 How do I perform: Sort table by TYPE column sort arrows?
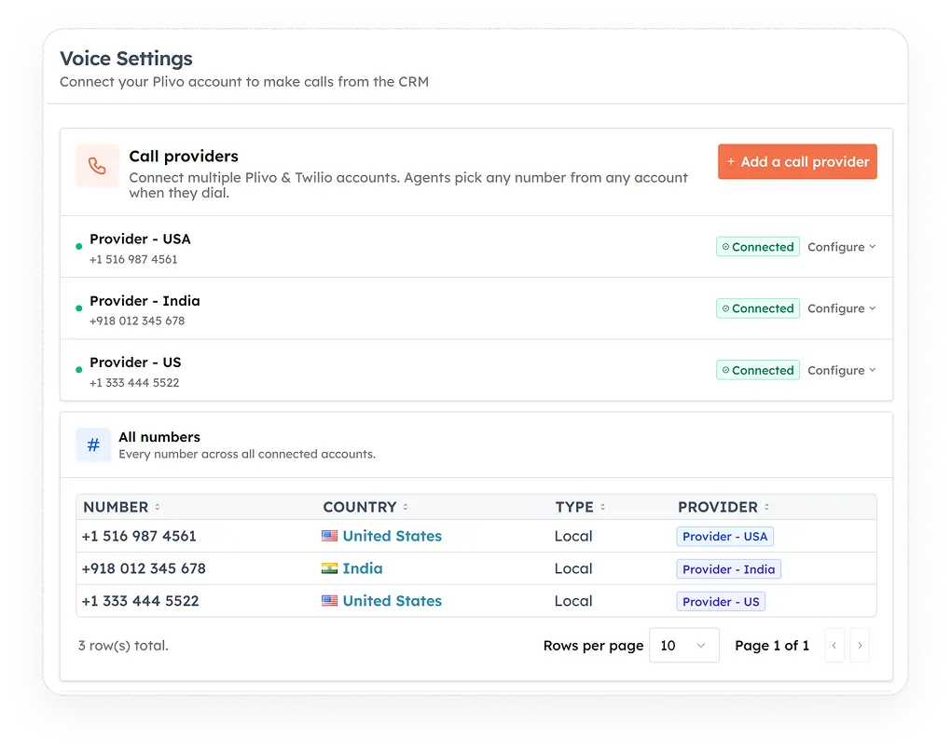603,507
